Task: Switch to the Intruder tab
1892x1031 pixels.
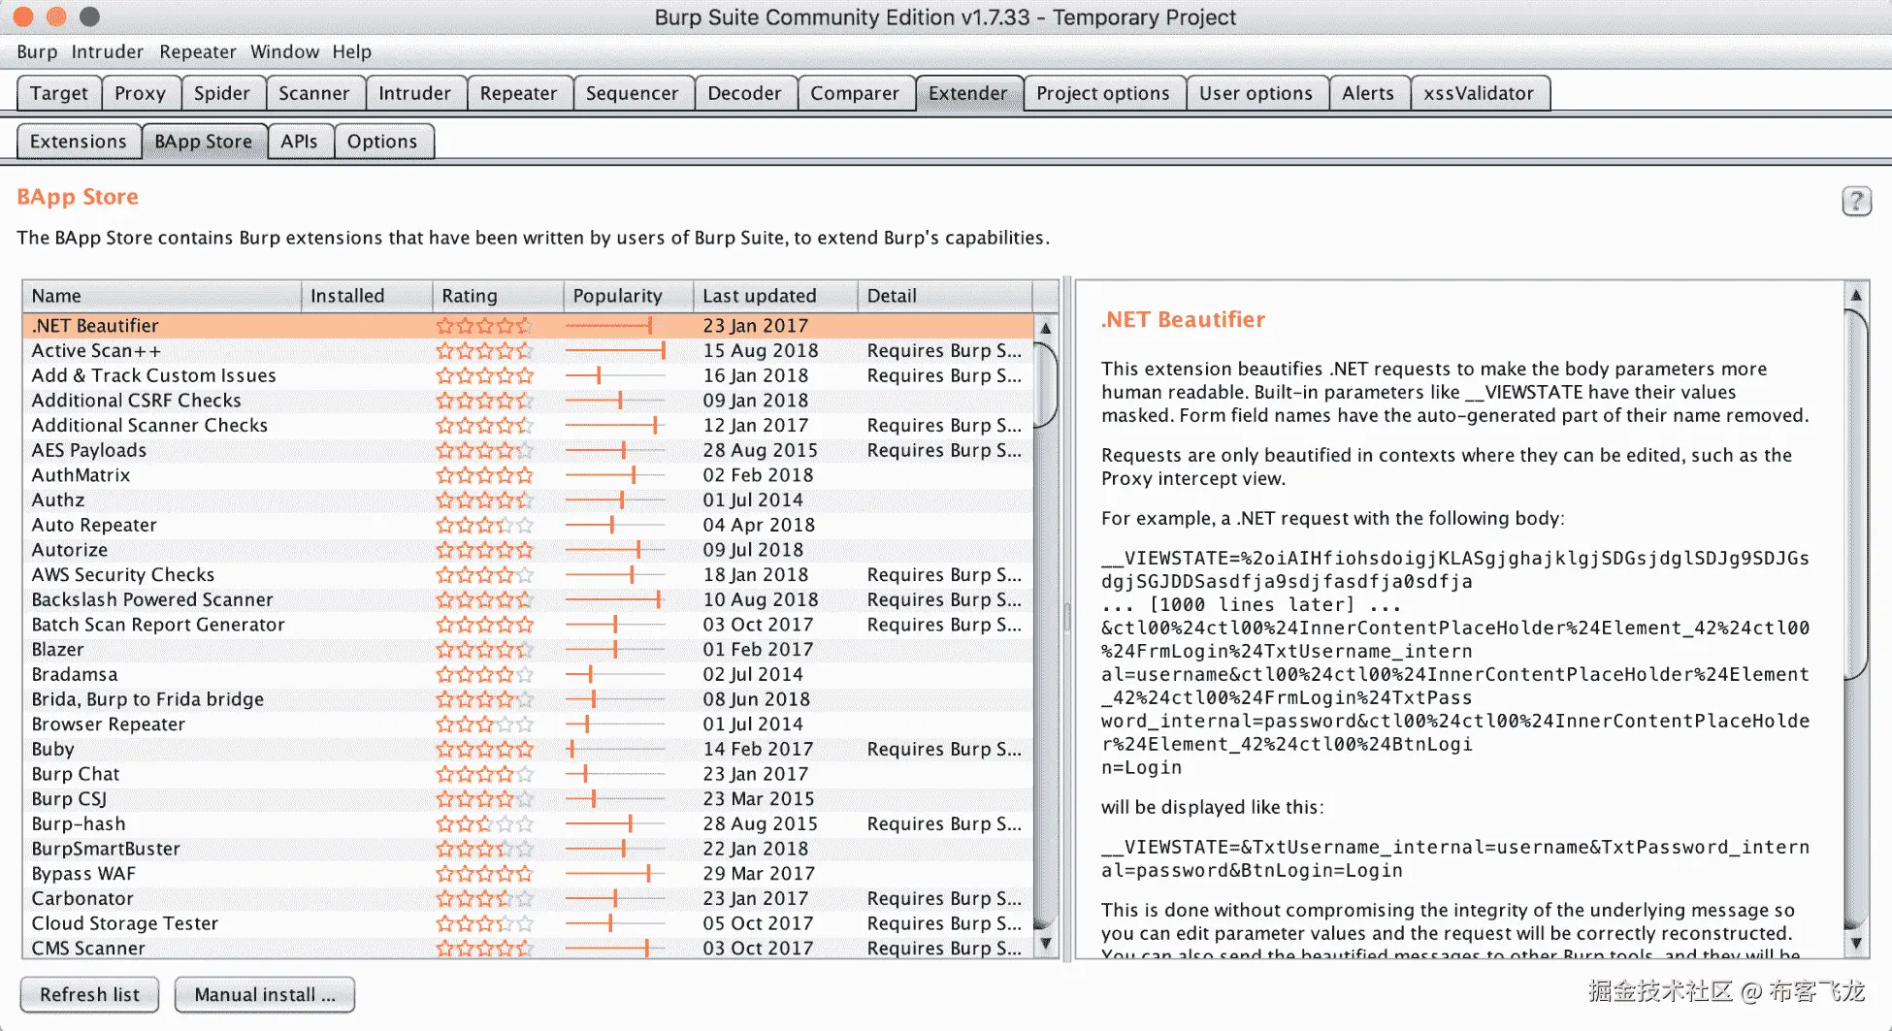Action: [415, 93]
